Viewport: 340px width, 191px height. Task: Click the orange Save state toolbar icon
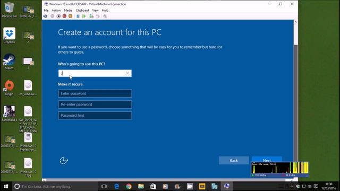coord(71,16)
